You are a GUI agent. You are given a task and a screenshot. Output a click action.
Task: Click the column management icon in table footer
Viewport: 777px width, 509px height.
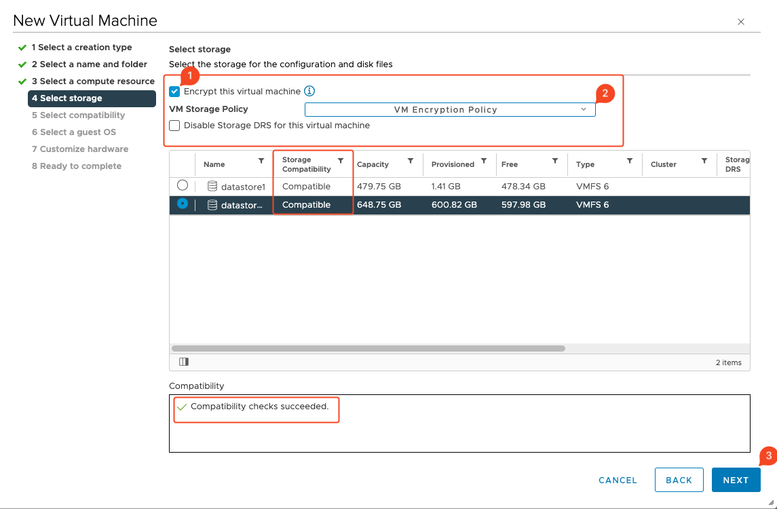(x=183, y=362)
